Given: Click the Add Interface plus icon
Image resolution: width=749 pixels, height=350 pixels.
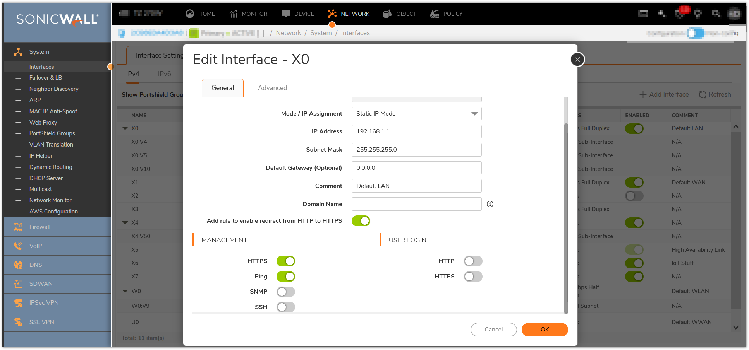Looking at the screenshot, I should (643, 95).
